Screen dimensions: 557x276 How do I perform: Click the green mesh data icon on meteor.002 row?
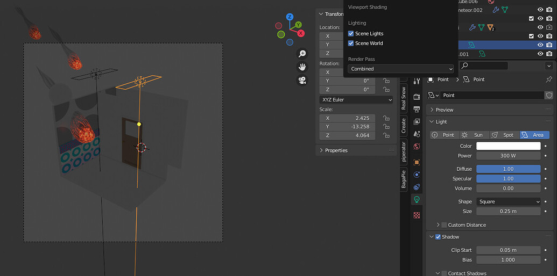pyautogui.click(x=504, y=10)
